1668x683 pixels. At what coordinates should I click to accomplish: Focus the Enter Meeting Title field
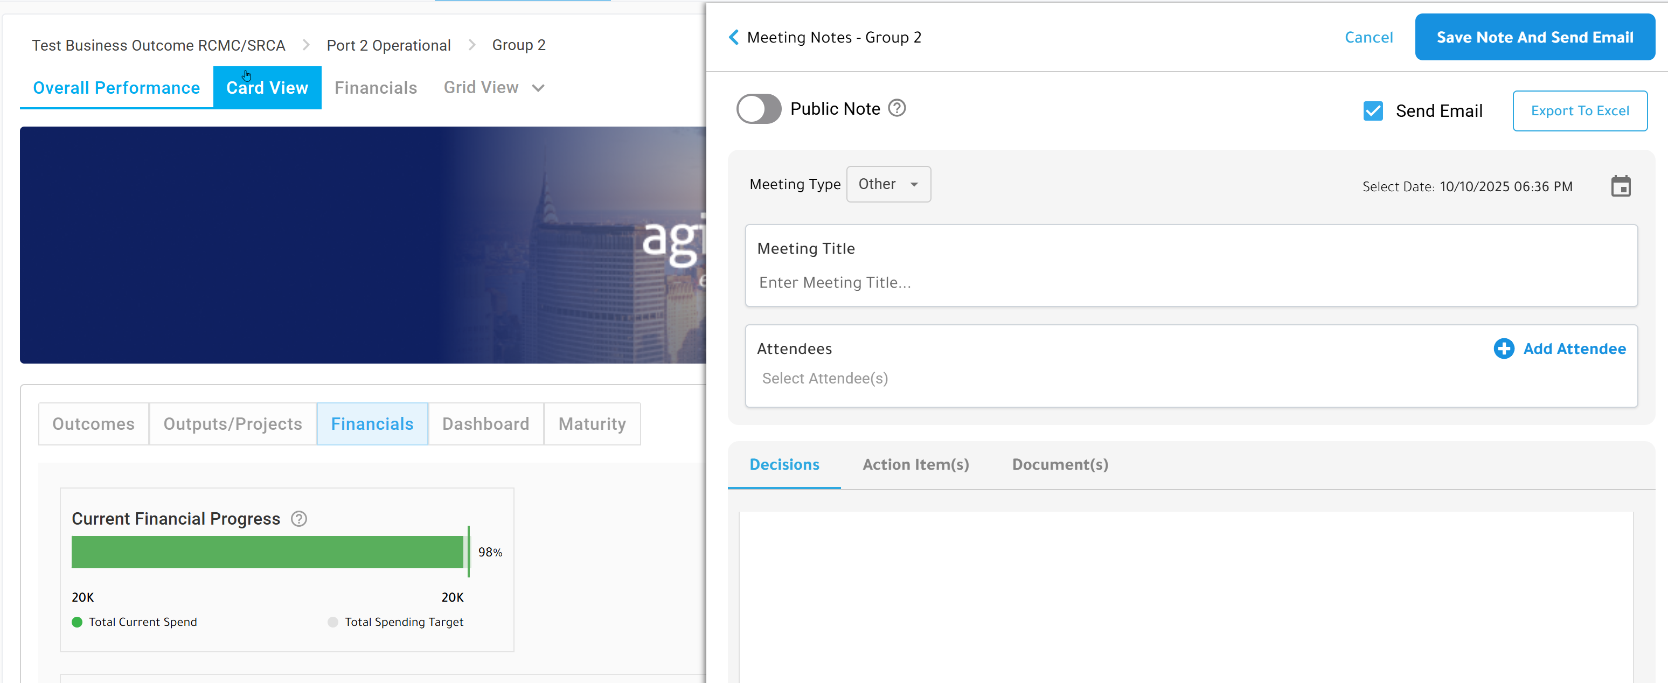(1191, 283)
